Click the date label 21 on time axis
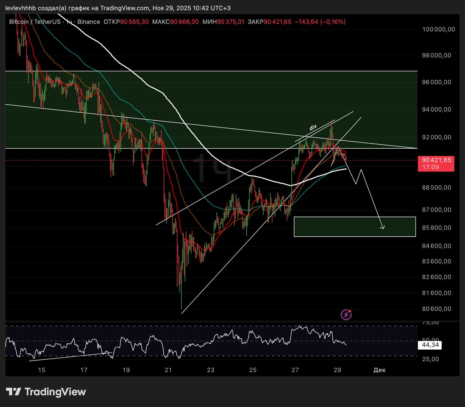 (x=168, y=370)
